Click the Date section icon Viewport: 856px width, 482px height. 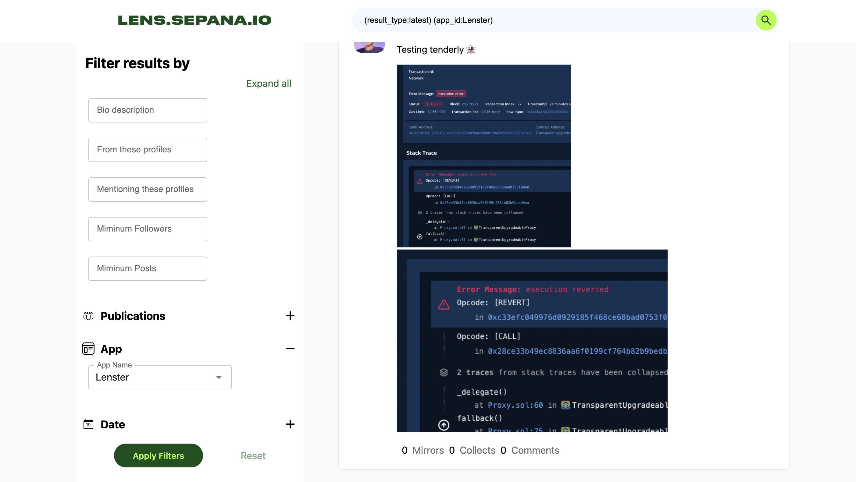coord(87,424)
